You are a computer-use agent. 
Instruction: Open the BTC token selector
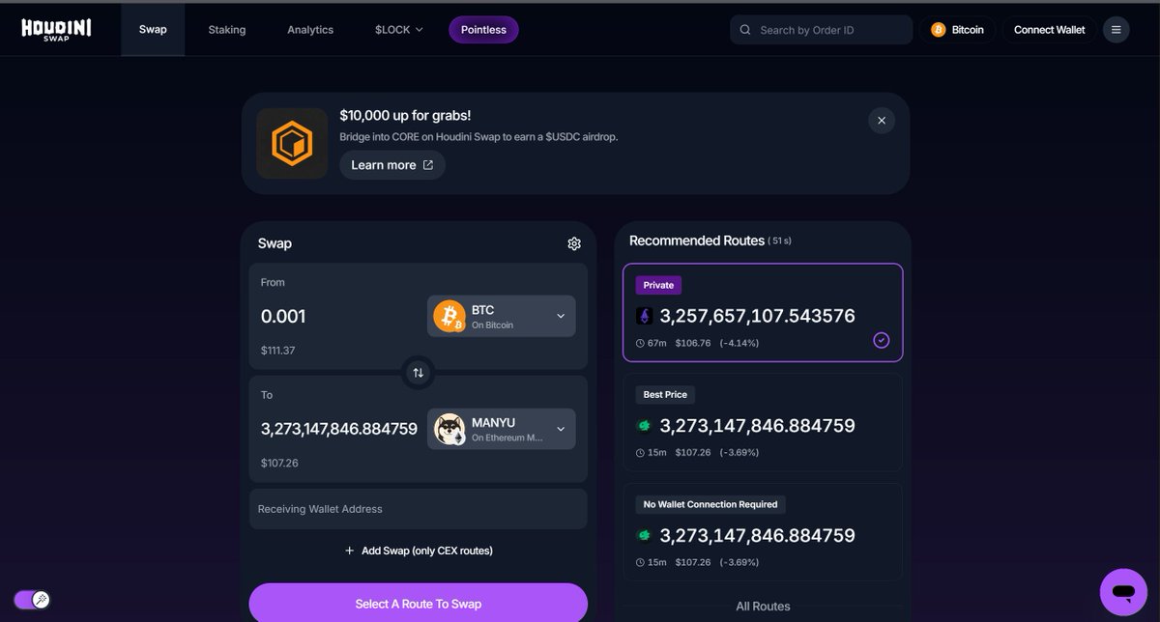pos(501,316)
